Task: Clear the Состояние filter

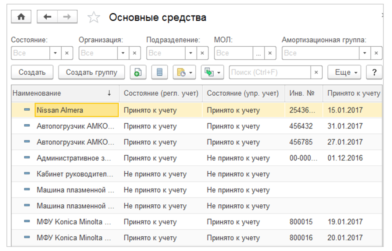Action: click(x=67, y=53)
